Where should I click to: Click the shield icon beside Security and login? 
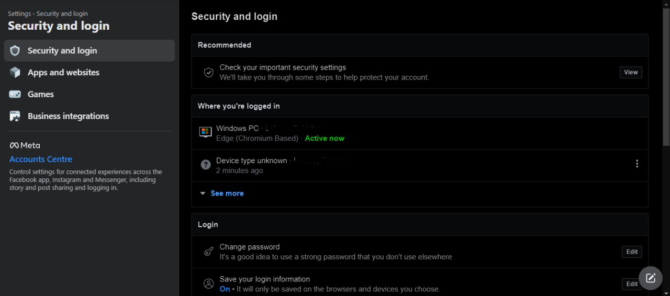(15, 51)
